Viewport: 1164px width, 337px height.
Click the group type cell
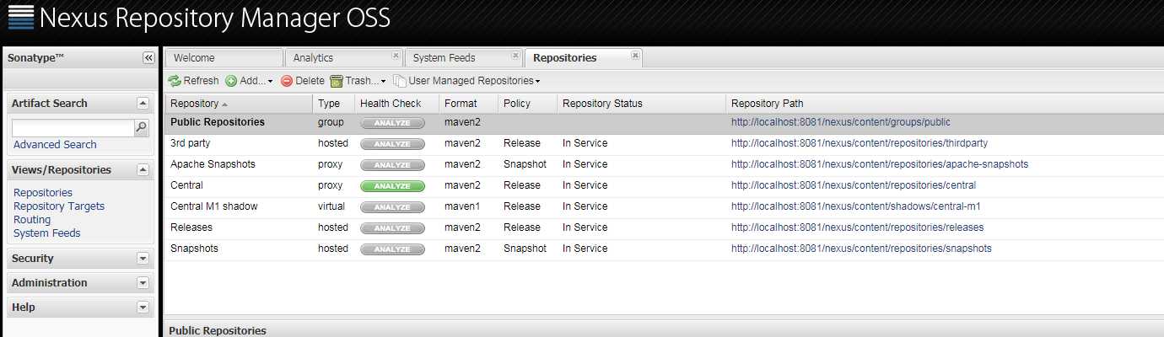click(331, 122)
